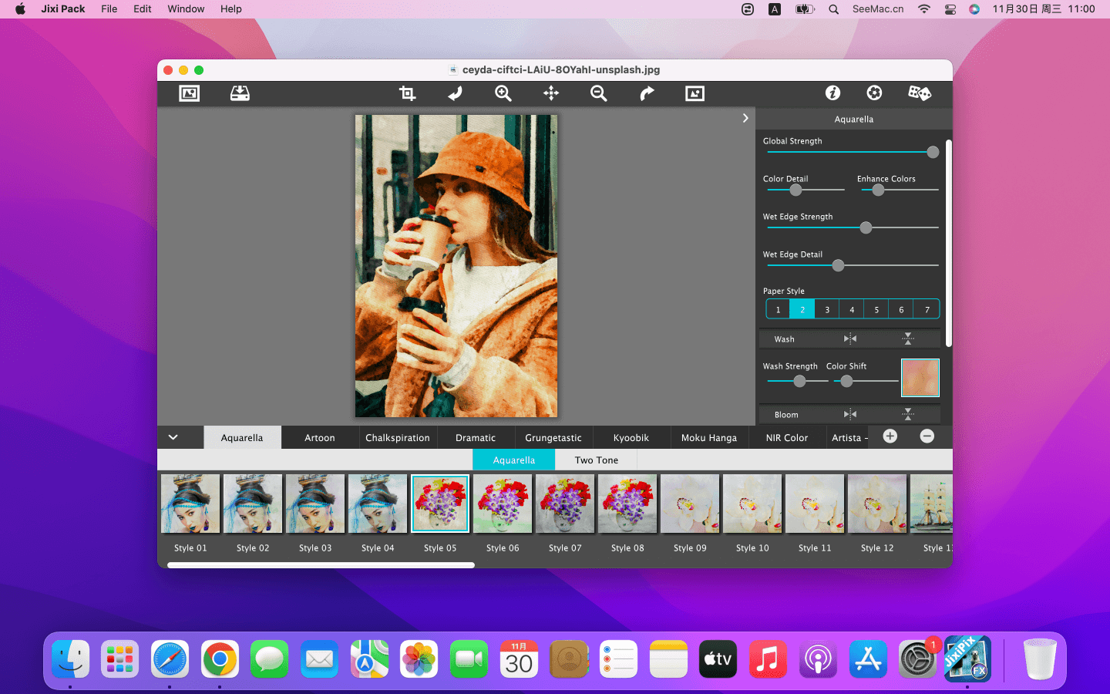Zoom in with the magnifier plus icon

pos(503,93)
